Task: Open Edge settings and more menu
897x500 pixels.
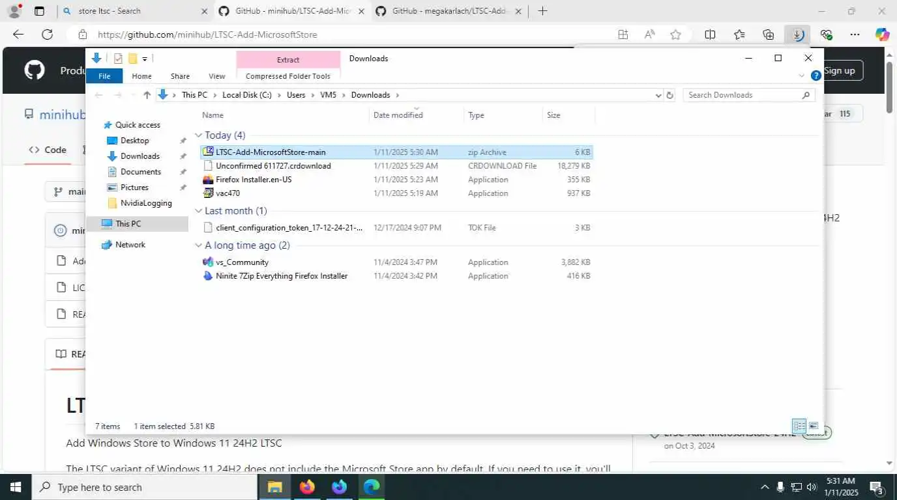Action: tap(855, 35)
